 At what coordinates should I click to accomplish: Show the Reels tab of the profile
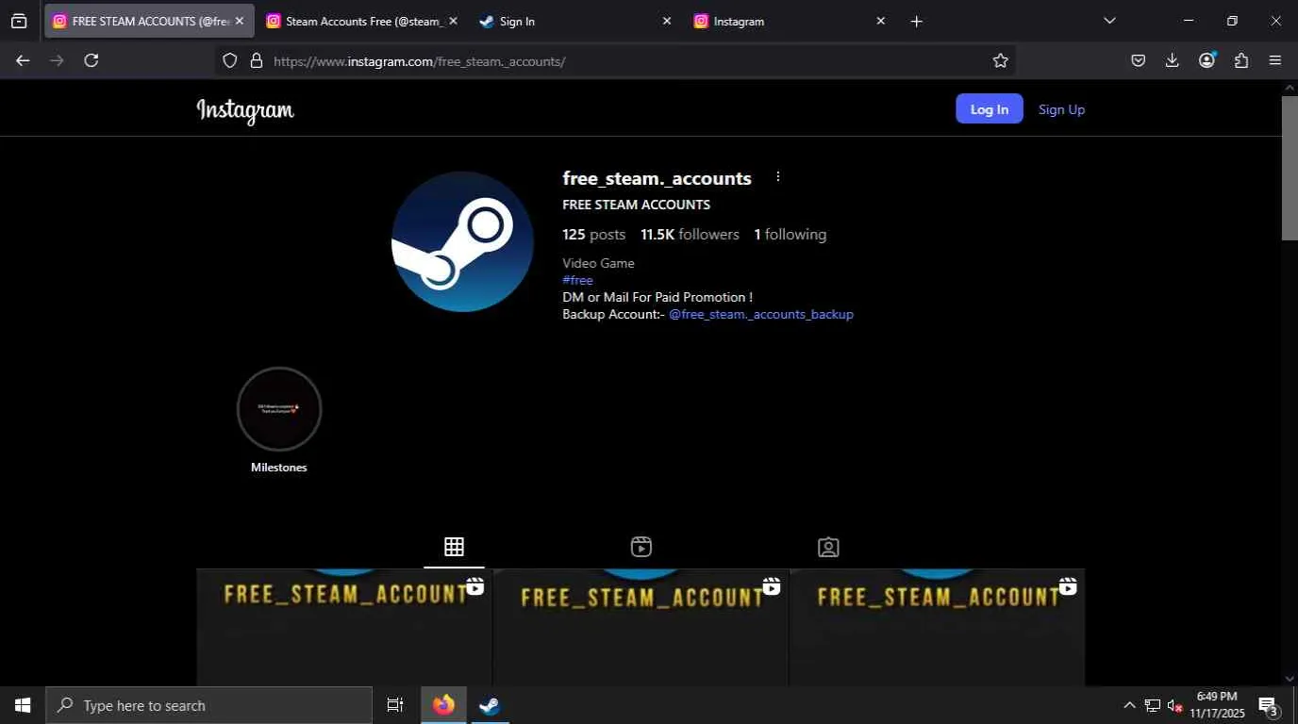641,547
